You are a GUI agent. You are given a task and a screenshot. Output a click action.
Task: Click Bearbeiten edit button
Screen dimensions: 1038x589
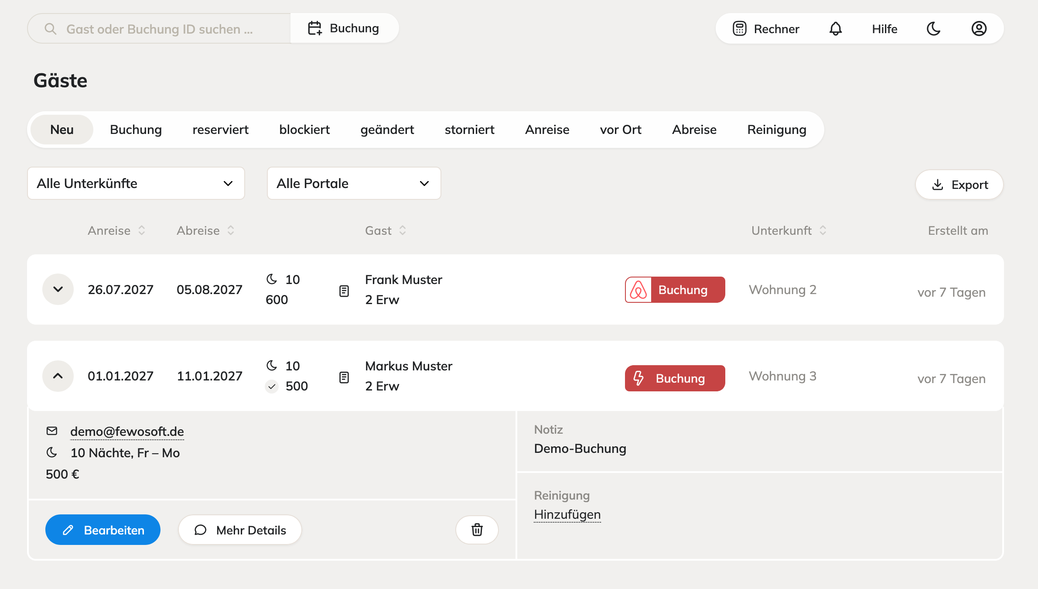click(x=103, y=530)
